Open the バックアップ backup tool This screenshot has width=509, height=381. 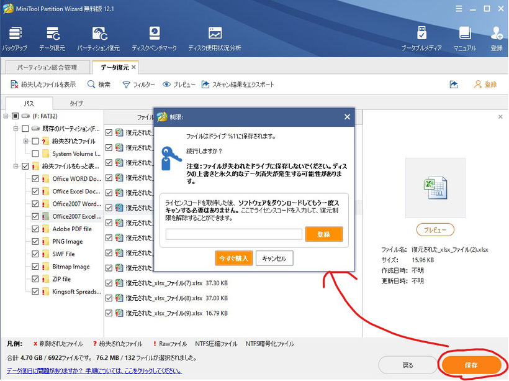point(15,39)
